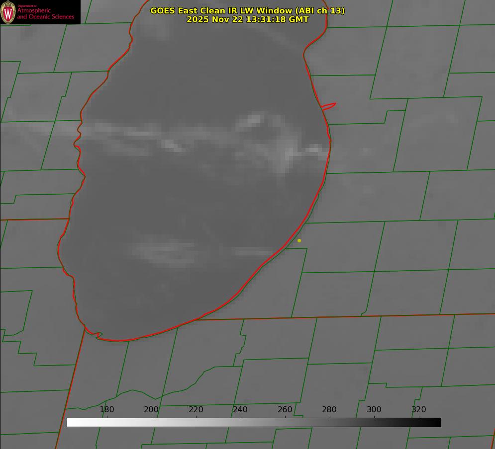Click the '180' colorbar label
This screenshot has height=449, width=495.
[106, 409]
